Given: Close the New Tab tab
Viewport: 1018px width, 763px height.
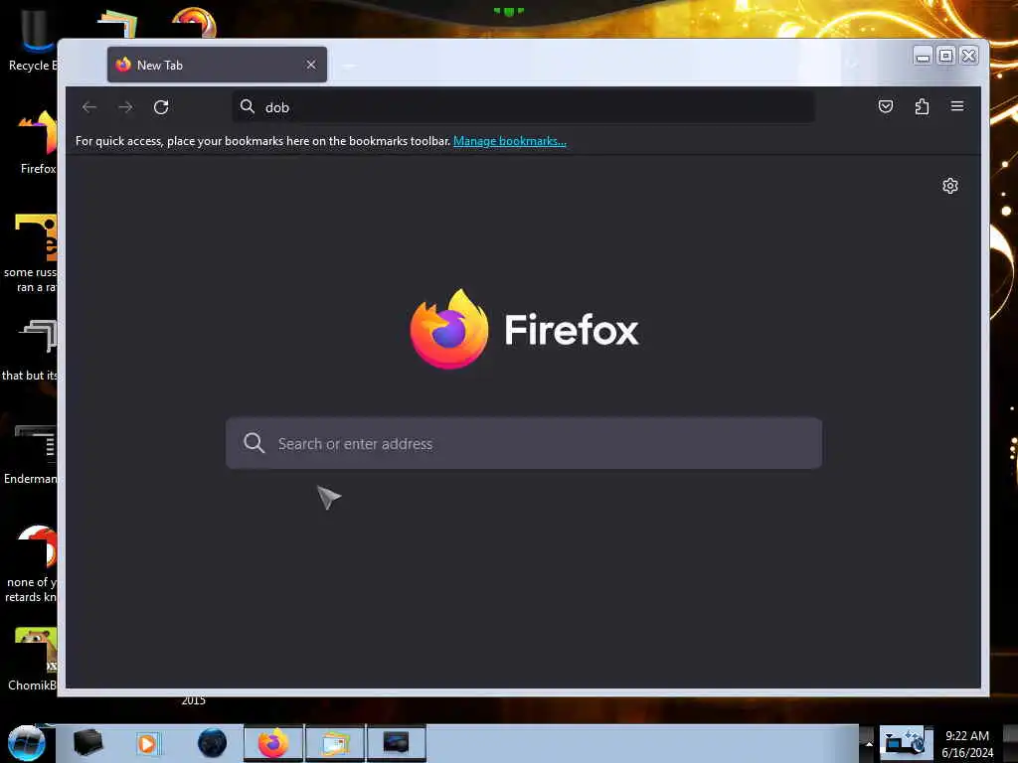Looking at the screenshot, I should [x=311, y=65].
